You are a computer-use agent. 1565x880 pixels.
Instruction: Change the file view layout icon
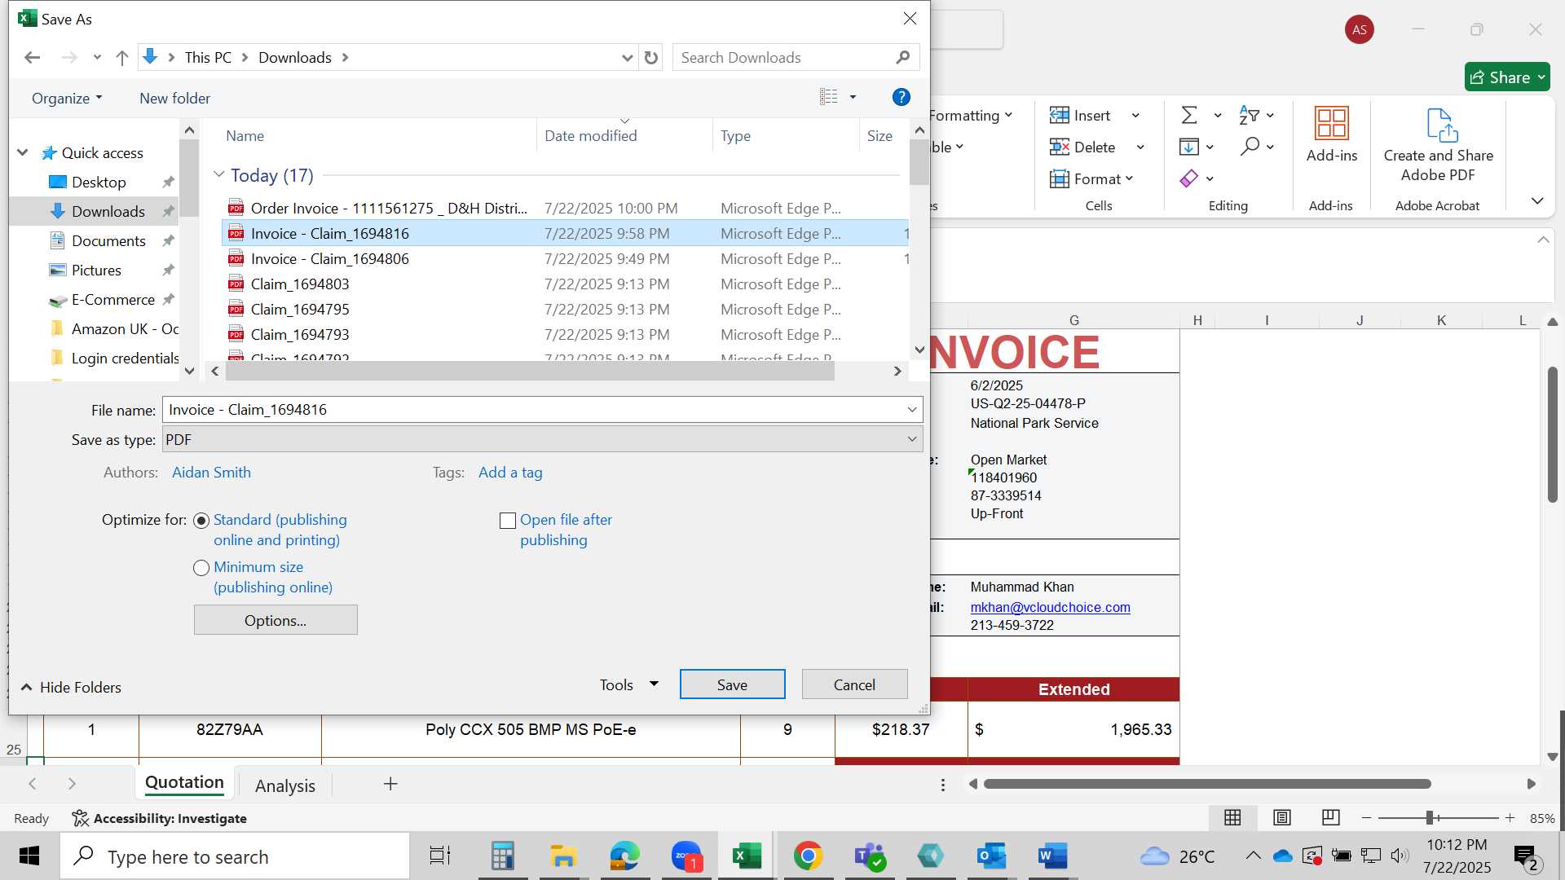[x=828, y=97]
